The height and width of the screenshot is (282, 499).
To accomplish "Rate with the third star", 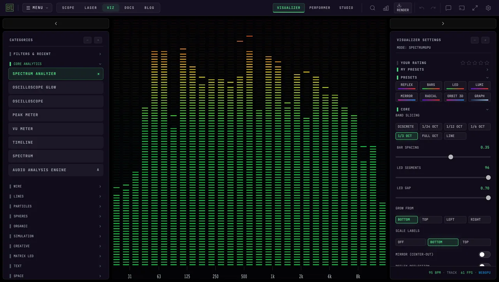I will 475,63.
